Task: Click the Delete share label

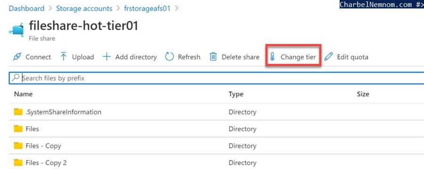Action: click(x=240, y=57)
